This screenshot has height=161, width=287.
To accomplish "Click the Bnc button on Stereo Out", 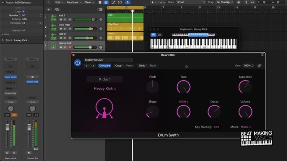I will pos(36,149).
